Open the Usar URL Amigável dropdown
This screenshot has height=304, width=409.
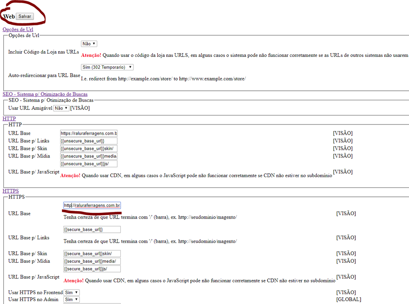pyautogui.click(x=61, y=108)
